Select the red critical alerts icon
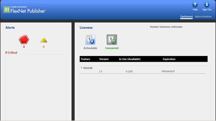 tap(24, 39)
